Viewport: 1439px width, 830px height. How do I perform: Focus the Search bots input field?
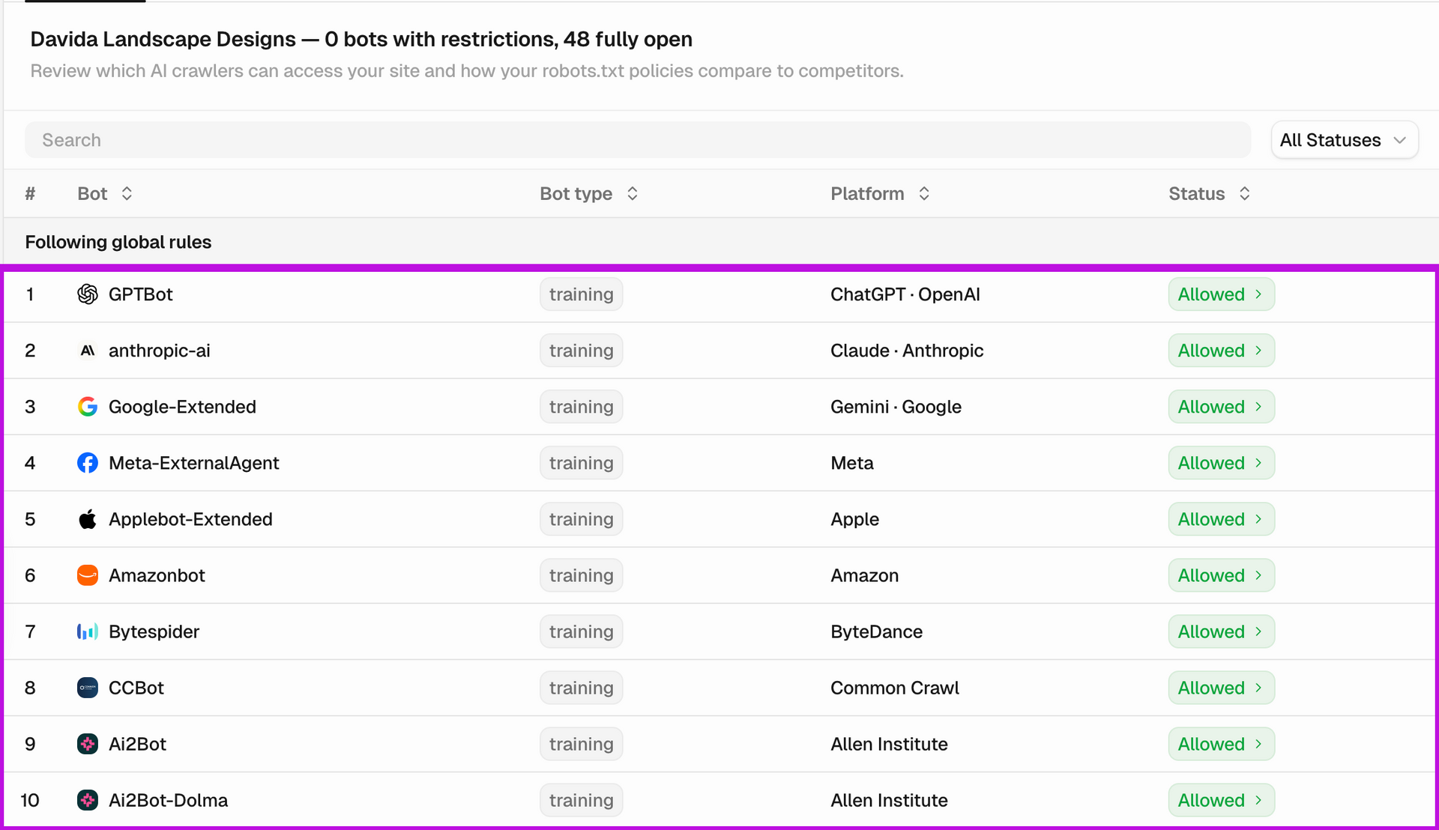point(638,140)
